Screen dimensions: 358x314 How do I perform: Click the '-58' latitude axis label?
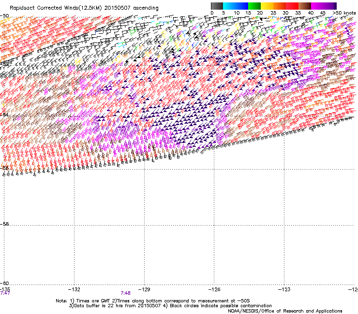4,224
